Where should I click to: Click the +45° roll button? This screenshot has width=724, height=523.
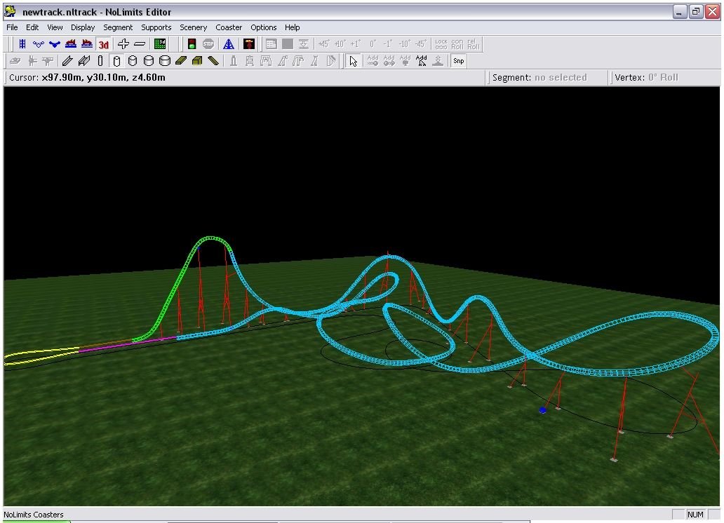(323, 44)
